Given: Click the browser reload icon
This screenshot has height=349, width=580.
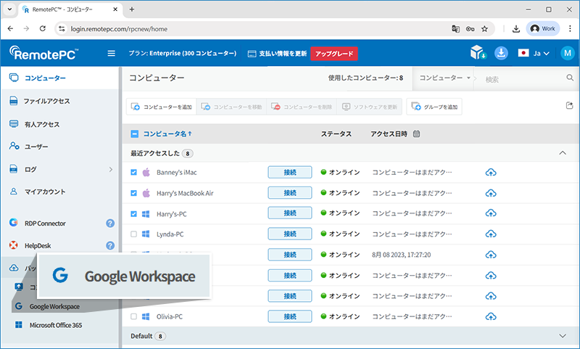Looking at the screenshot, I should [43, 28].
